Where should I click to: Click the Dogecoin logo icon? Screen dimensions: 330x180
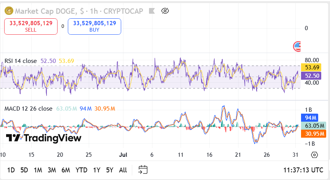(x=8, y=11)
